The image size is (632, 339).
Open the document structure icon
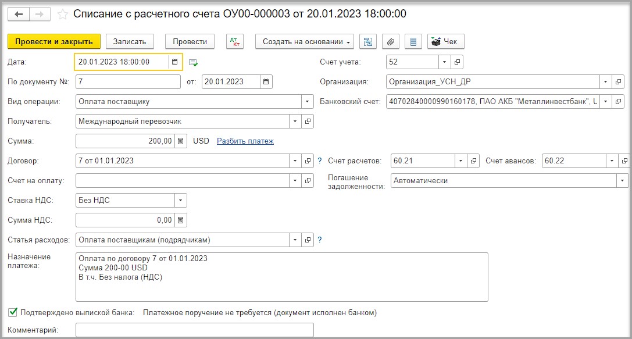click(368, 41)
